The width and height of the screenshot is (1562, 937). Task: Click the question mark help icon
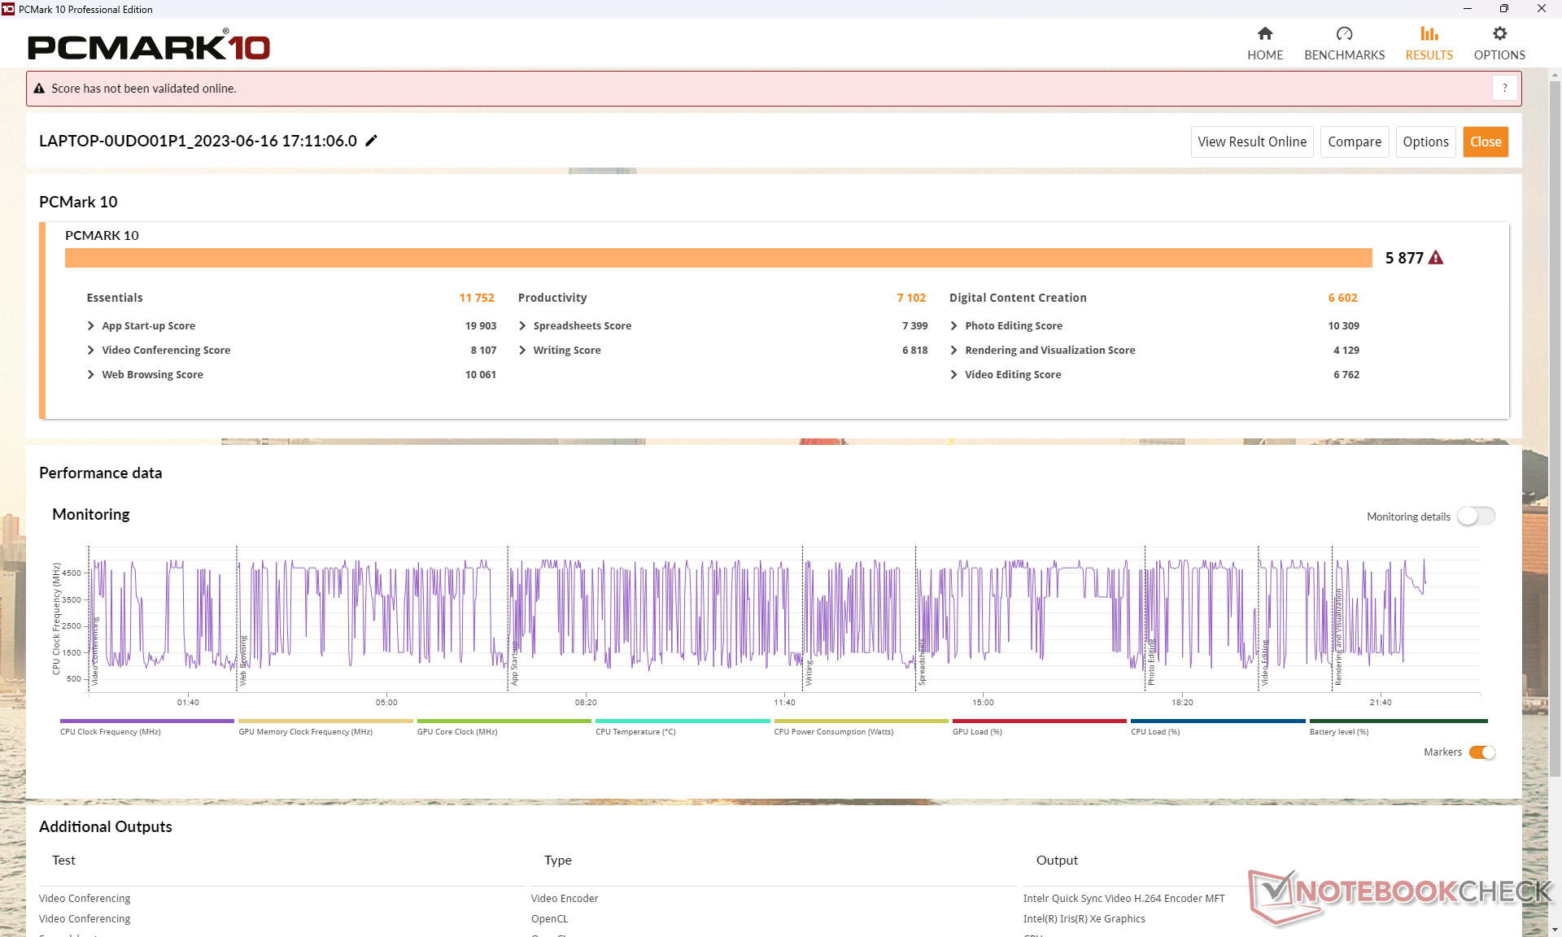[1504, 89]
